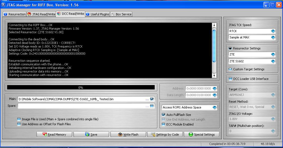Viewport: 283px width, 148px height.
Task: Click the heart icon on Read Memory
Action: (45, 134)
